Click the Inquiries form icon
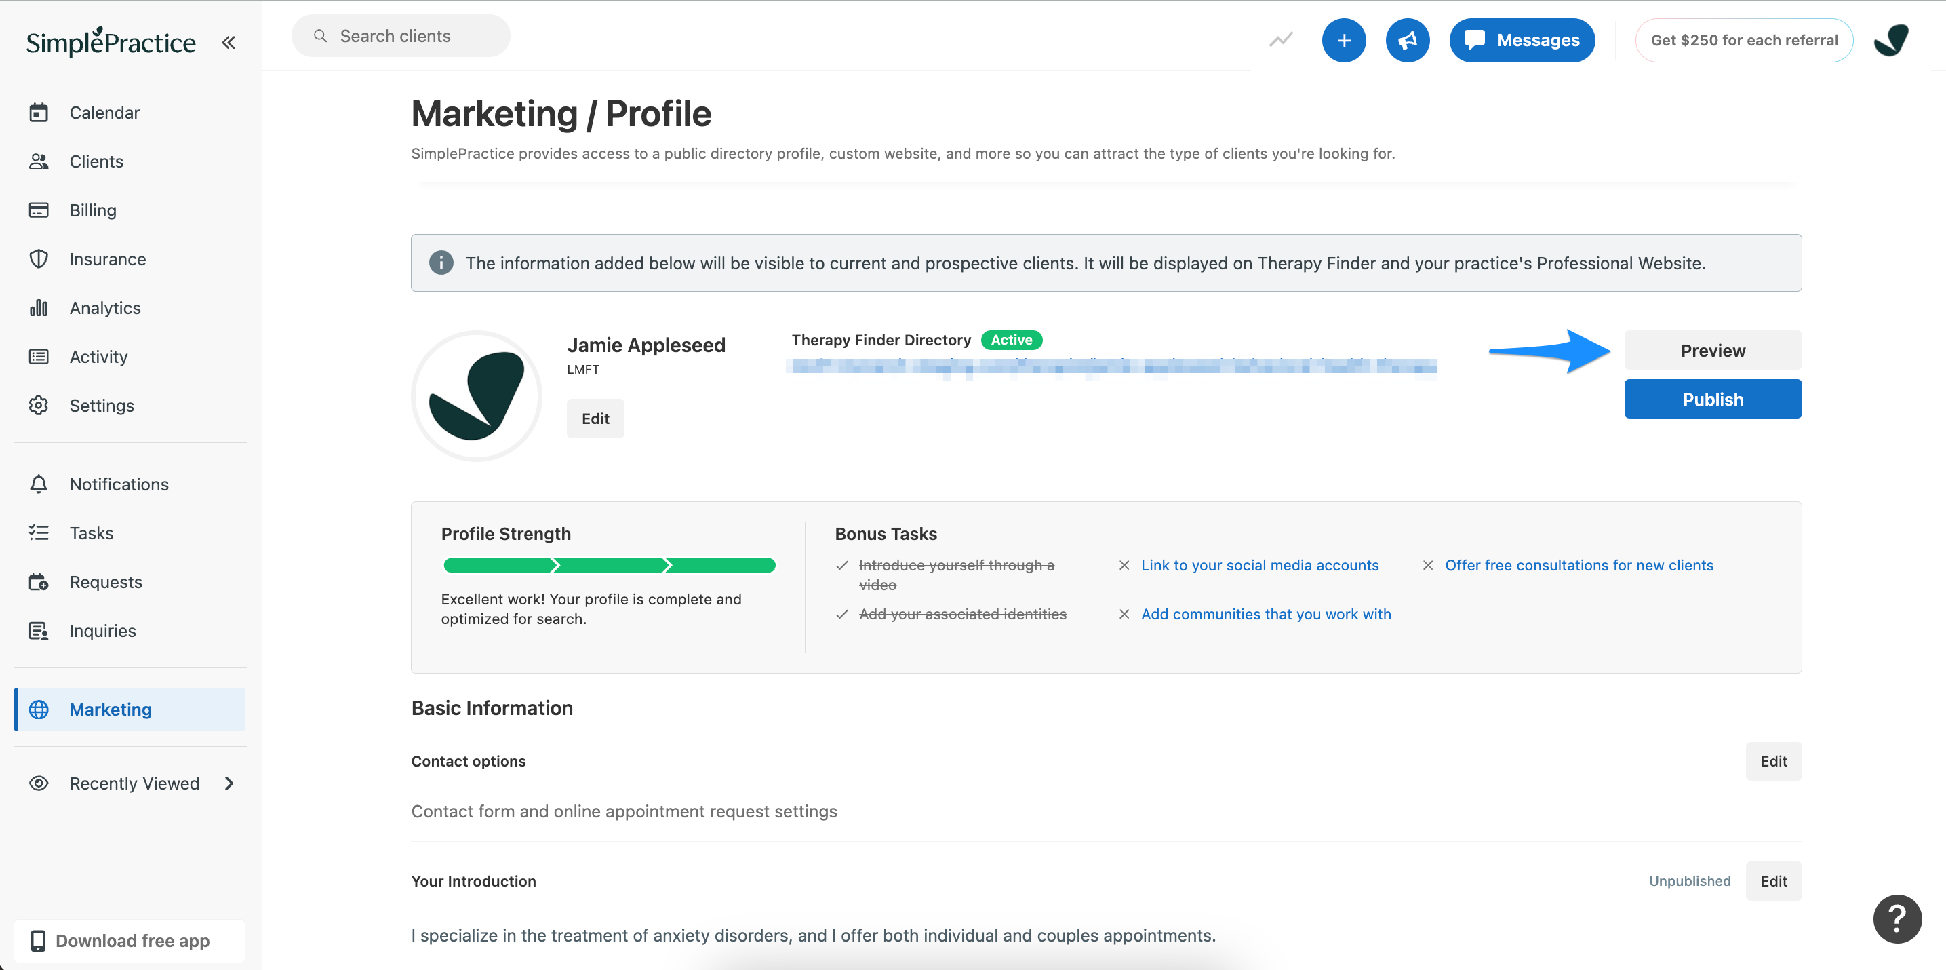Image resolution: width=1946 pixels, height=970 pixels. (39, 630)
